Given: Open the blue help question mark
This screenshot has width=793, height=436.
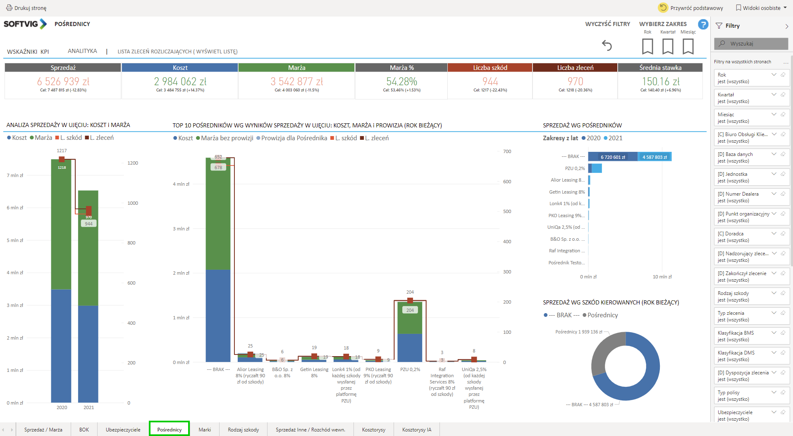Looking at the screenshot, I should click(x=703, y=24).
